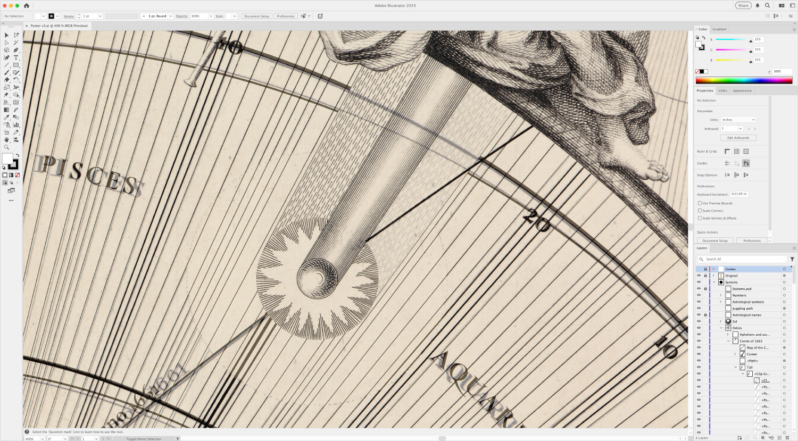
Task: Select the Properties tab
Action: pyautogui.click(x=705, y=90)
